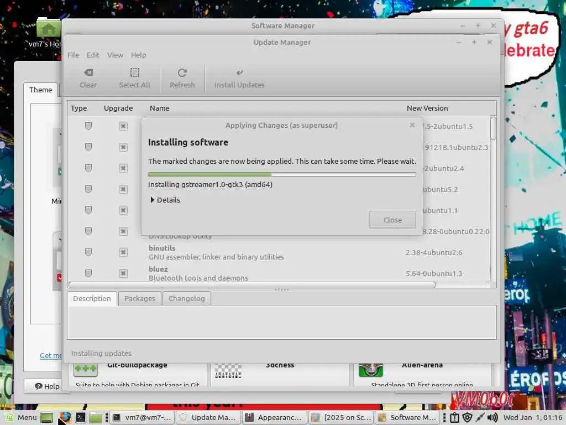566x425 pixels.
Task: Toggle upgrade checkbox in ubuntu5.2 row
Action: coord(123,189)
